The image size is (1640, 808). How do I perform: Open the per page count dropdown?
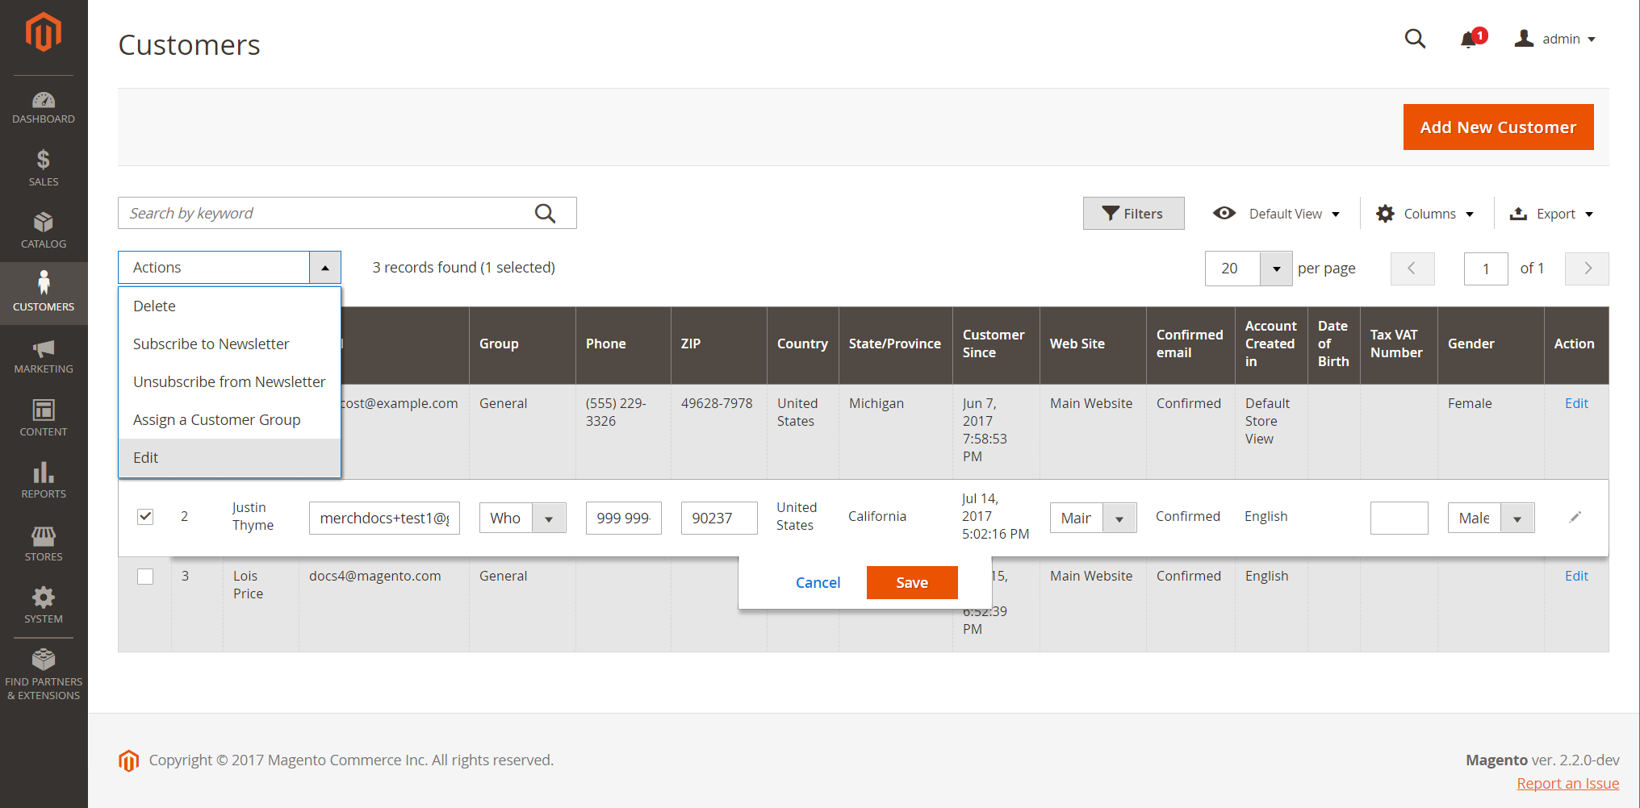1276,269
